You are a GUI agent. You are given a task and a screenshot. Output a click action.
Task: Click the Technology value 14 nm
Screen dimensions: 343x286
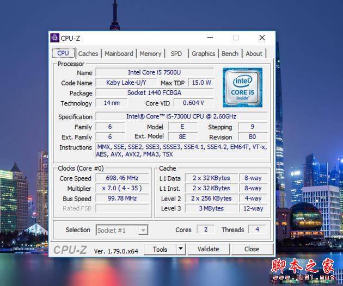(x=112, y=103)
